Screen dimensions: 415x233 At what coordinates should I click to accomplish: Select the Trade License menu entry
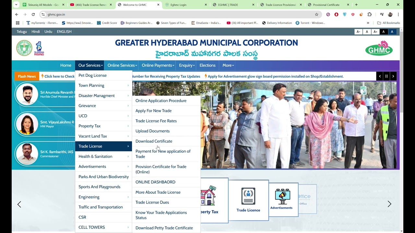(103, 146)
